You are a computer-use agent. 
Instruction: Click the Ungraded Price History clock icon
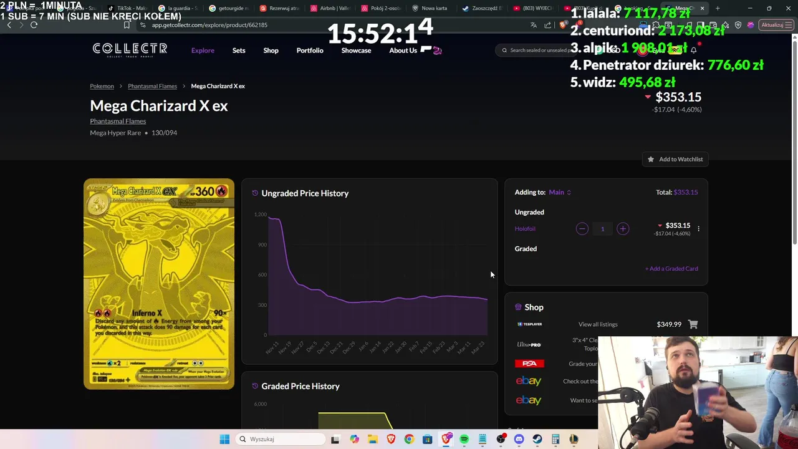[255, 193]
